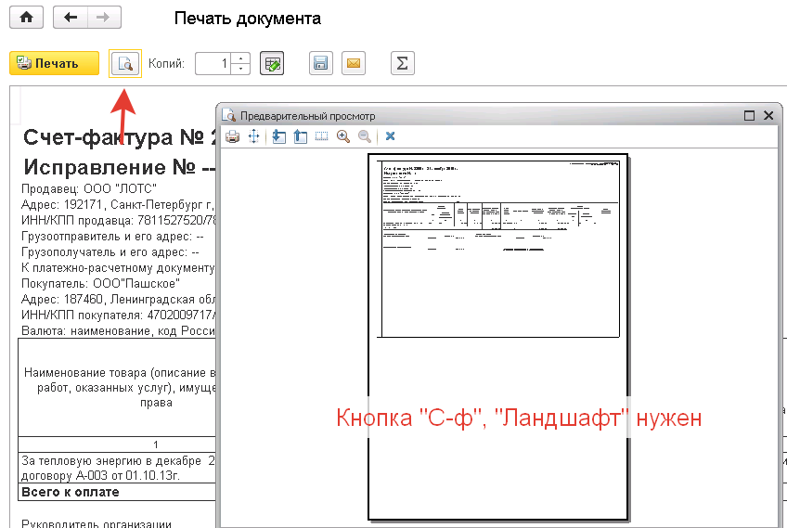Navigate back with the left arrow
Viewport: 787px width, 528px height.
[x=71, y=18]
